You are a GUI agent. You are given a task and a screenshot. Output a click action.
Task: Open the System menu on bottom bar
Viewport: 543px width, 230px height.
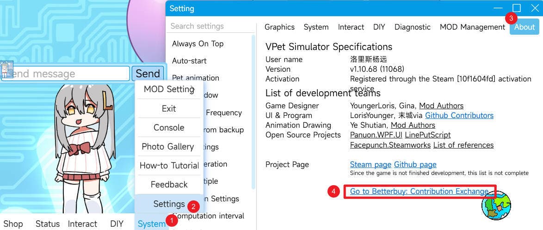coord(152,224)
